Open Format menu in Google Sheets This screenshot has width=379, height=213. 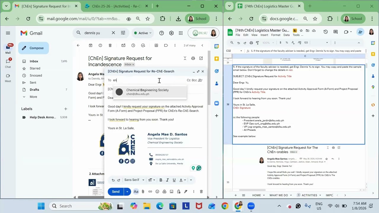click(x=276, y=35)
